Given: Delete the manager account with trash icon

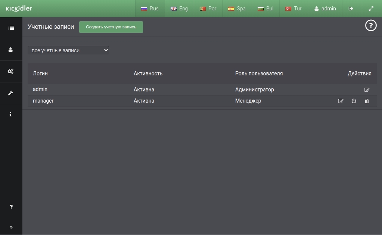Looking at the screenshot, I should [x=367, y=101].
